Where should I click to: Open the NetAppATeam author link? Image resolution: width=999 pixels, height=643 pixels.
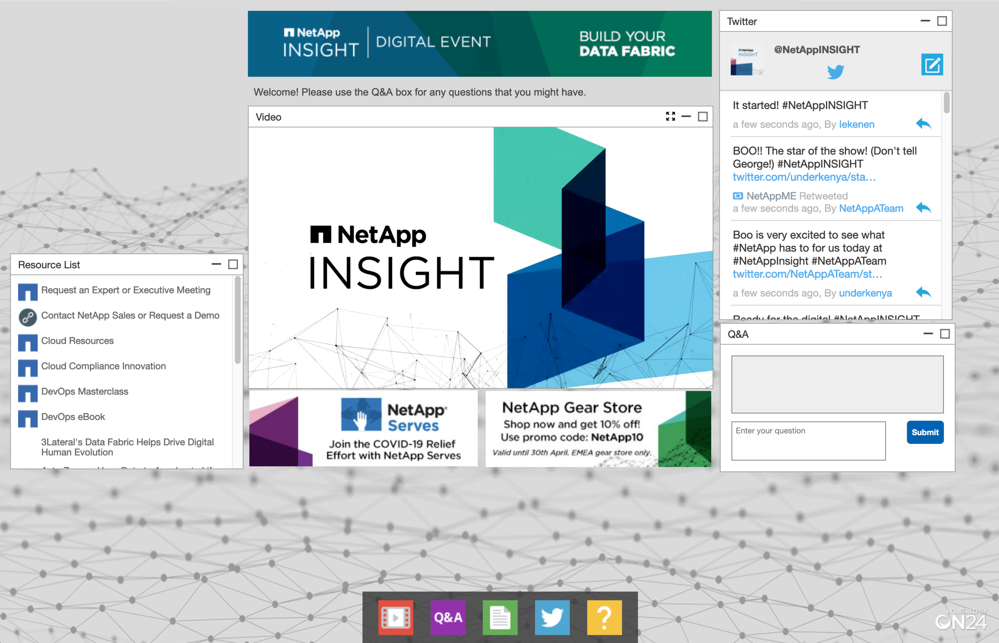pos(871,208)
